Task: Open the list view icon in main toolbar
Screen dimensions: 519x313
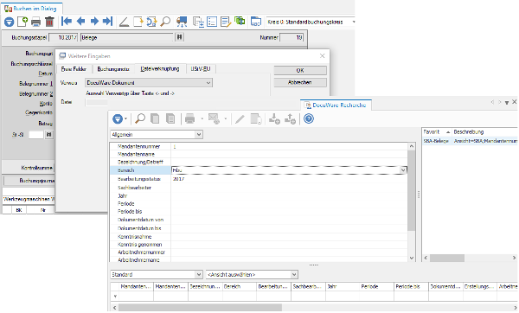Action: [212, 22]
